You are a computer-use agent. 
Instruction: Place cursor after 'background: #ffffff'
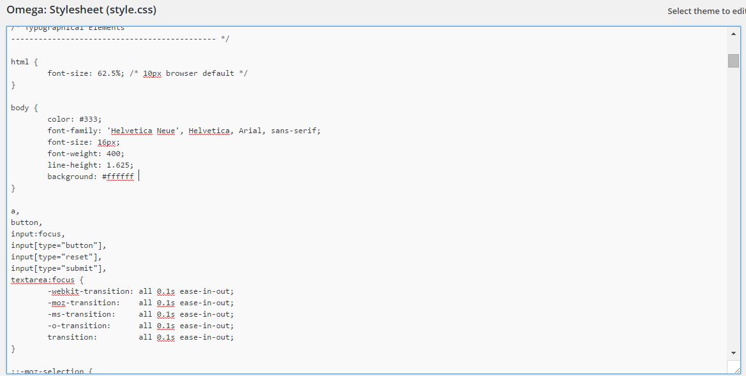click(138, 177)
